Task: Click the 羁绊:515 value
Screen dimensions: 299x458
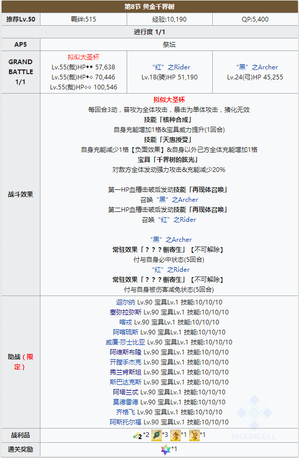Action: 84,19
